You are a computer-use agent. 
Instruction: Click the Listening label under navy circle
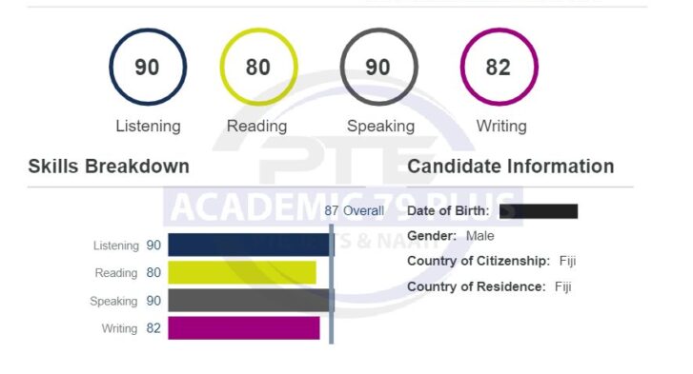click(148, 127)
